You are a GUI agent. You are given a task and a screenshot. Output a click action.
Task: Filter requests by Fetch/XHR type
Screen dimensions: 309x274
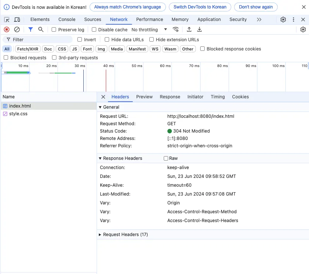pyautogui.click(x=28, y=49)
